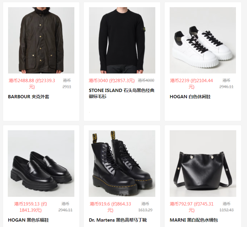
Task: Open the MARNI bucket bag image
Action: point(203,163)
